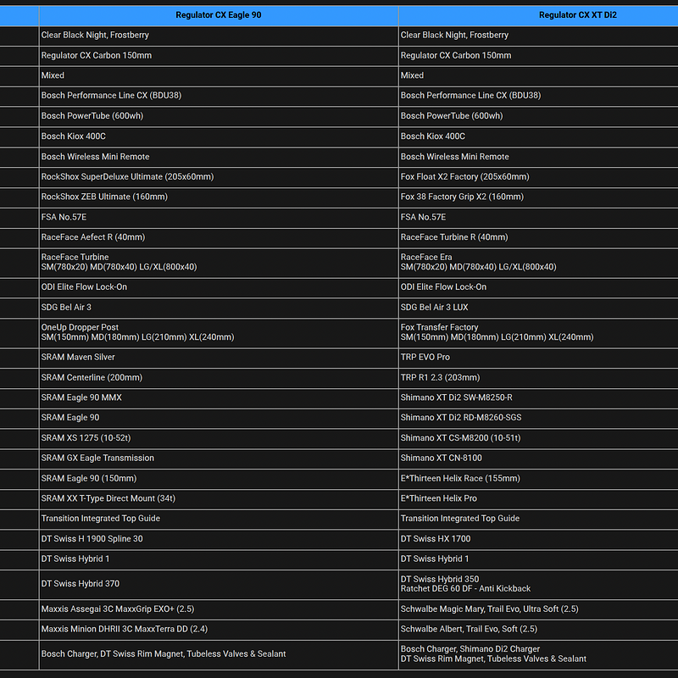This screenshot has height=678, width=678.
Task: Click Shimano XT CN-8100 cell
Action: coord(538,458)
